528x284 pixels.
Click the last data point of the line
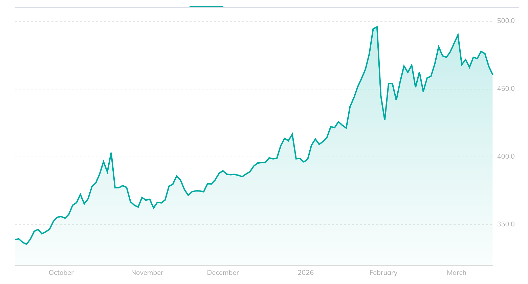point(492,74)
